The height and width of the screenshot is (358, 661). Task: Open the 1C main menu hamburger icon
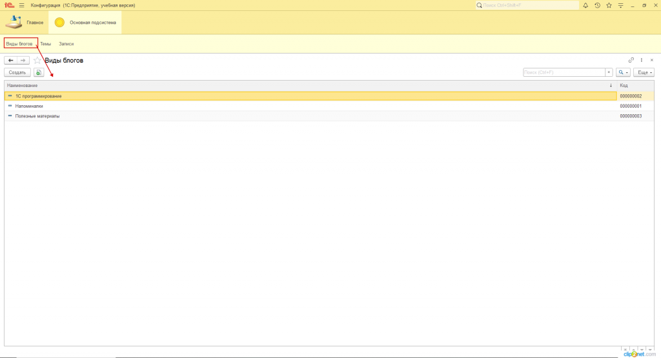pos(21,5)
